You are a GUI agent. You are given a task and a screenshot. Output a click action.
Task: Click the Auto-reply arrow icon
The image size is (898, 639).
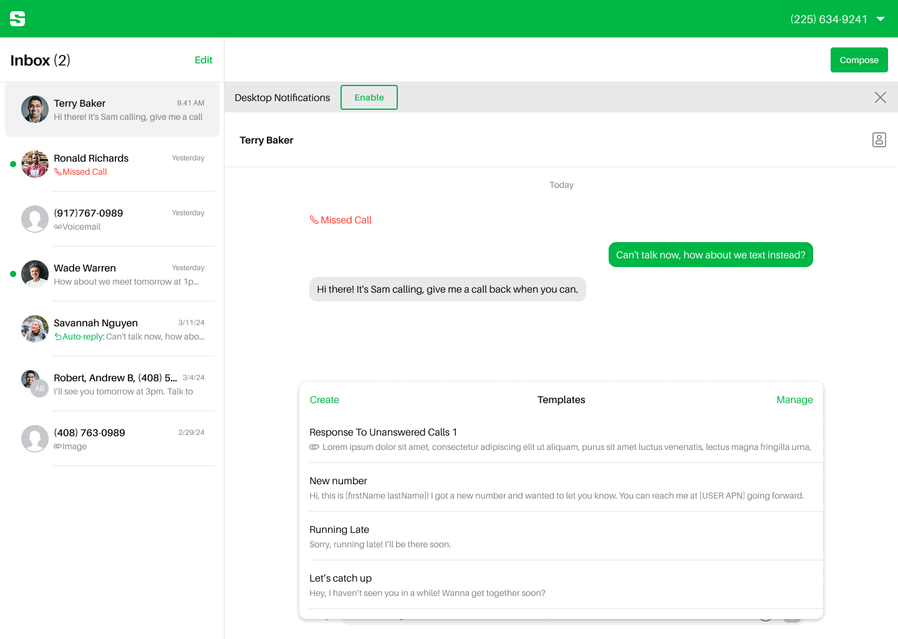58,336
